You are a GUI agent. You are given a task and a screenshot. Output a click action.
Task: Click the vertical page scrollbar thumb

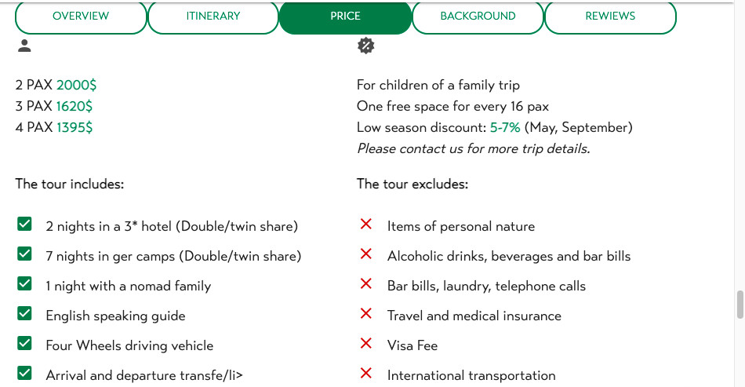[x=740, y=304]
